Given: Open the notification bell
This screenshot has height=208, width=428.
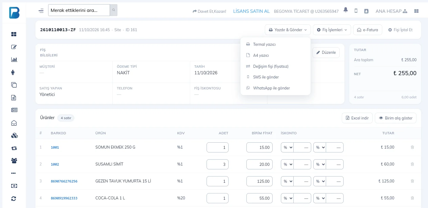Looking at the screenshot, I should tap(346, 10).
